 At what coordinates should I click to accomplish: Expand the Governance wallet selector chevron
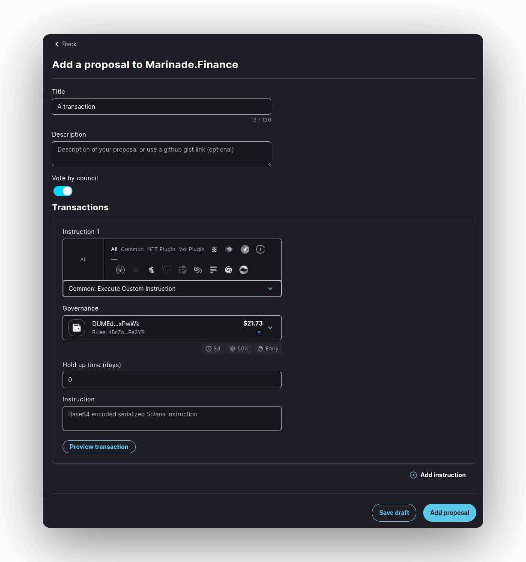tap(270, 328)
